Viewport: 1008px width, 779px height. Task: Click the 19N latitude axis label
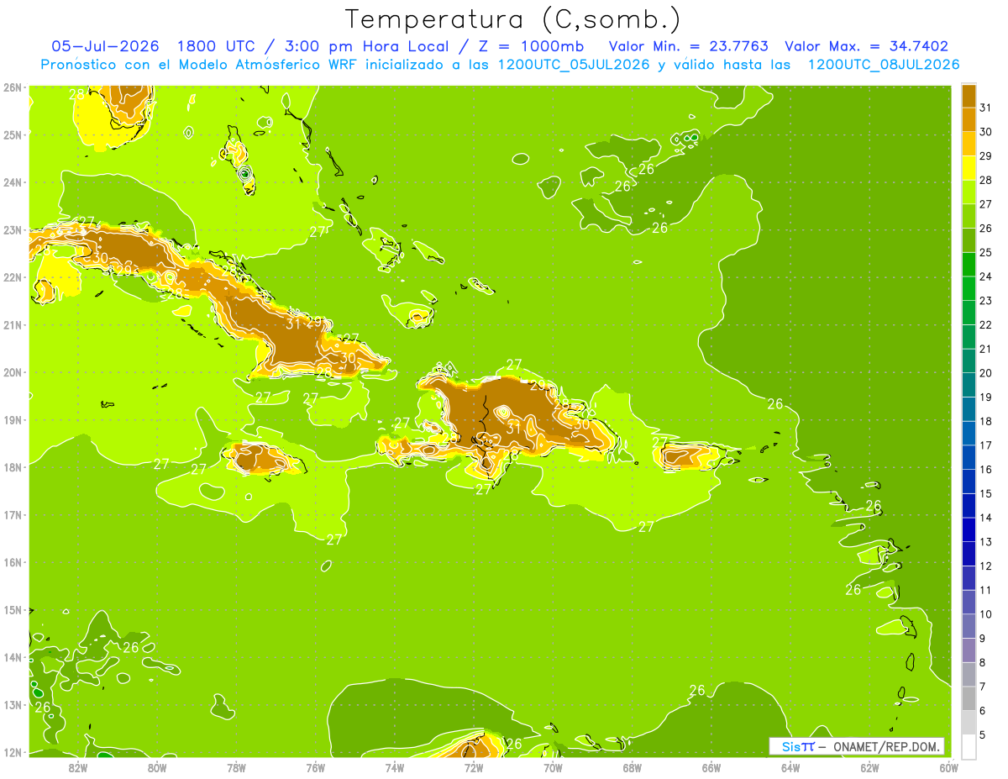click(x=13, y=420)
